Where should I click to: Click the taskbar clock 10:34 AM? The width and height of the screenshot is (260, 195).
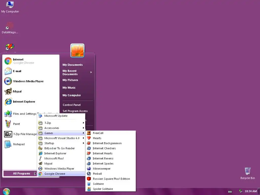tap(251, 191)
